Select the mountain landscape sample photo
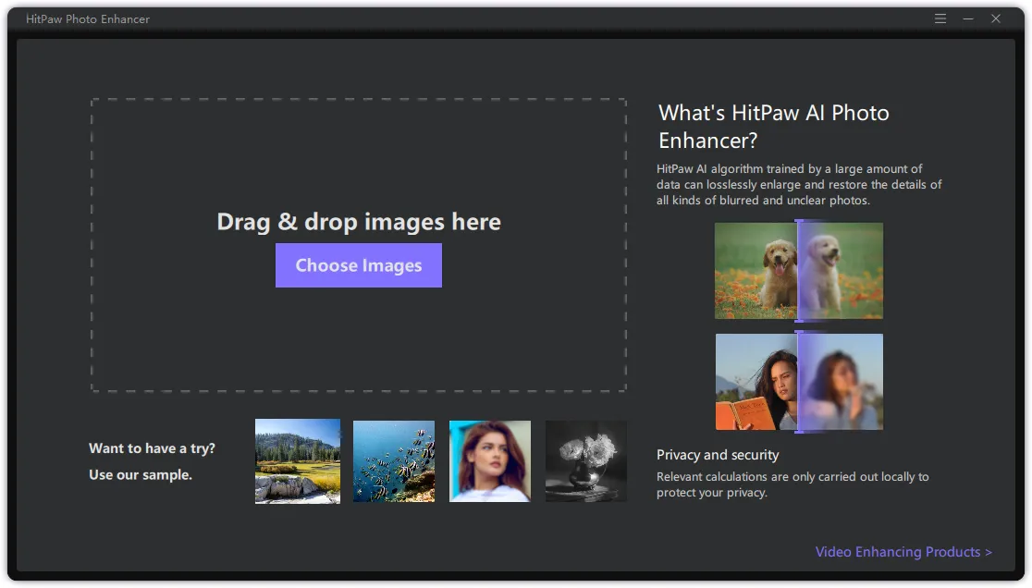 [298, 461]
